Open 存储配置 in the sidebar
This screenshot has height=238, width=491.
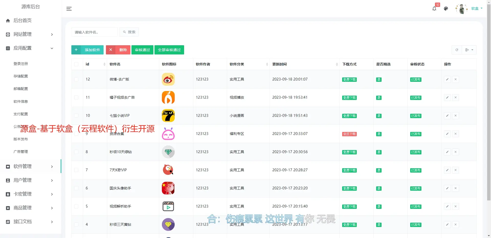tap(21, 76)
